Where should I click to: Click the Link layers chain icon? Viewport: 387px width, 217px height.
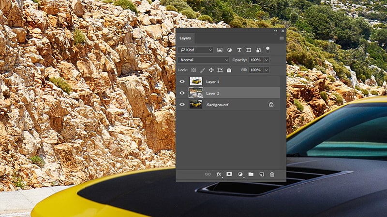point(208,174)
